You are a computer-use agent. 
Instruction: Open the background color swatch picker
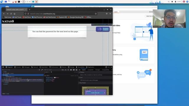(x=55, y=77)
